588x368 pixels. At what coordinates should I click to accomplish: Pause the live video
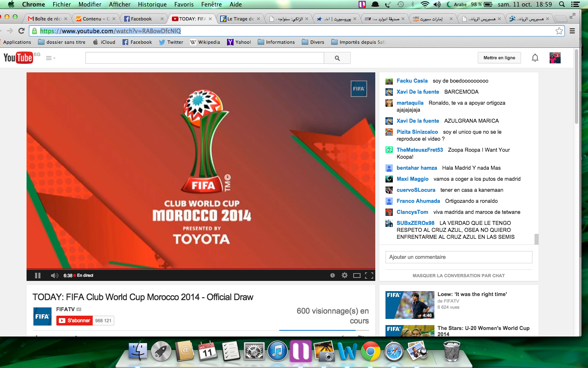pos(38,276)
